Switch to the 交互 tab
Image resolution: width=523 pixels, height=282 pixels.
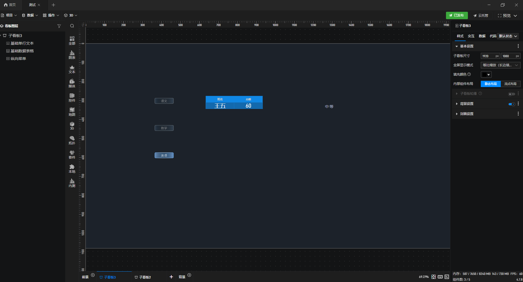[x=471, y=36]
